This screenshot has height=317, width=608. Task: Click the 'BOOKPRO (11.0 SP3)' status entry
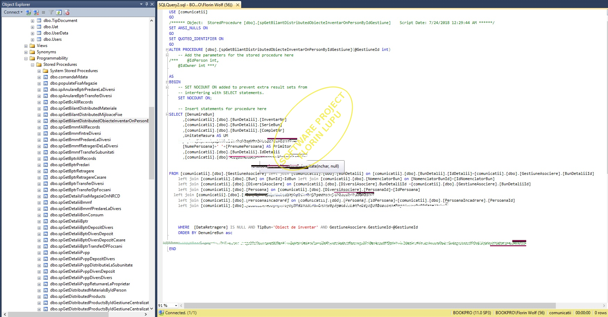tap(472, 313)
